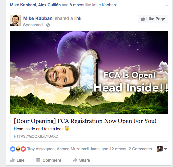This screenshot has height=167, width=173.
Task: Click the blue Like reaction icon
Action: 13,149
